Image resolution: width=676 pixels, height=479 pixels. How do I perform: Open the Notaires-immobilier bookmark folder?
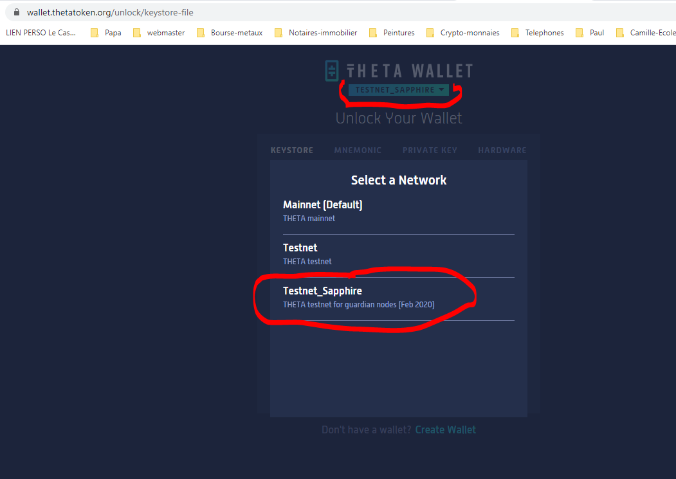pyautogui.click(x=316, y=33)
